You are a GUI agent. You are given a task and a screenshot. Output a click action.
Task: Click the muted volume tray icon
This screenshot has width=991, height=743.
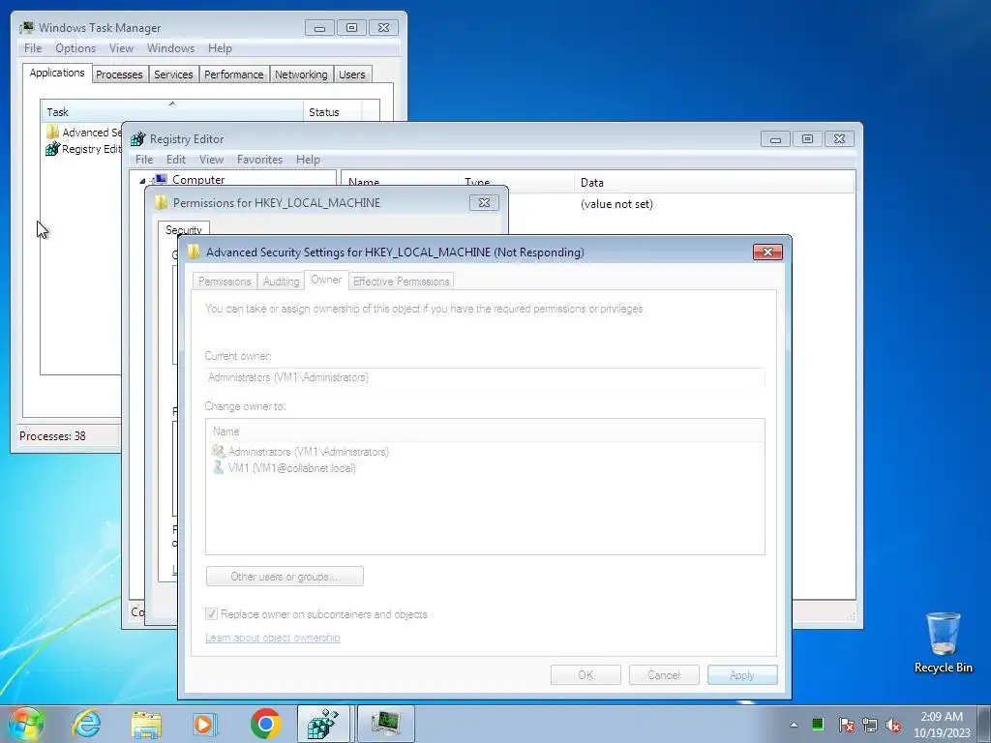tap(893, 725)
